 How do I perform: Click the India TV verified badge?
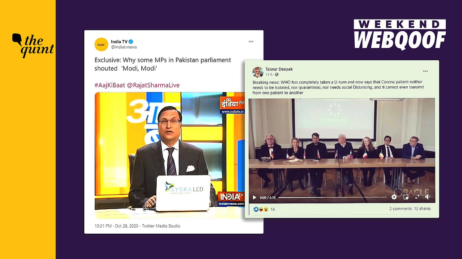click(x=131, y=41)
